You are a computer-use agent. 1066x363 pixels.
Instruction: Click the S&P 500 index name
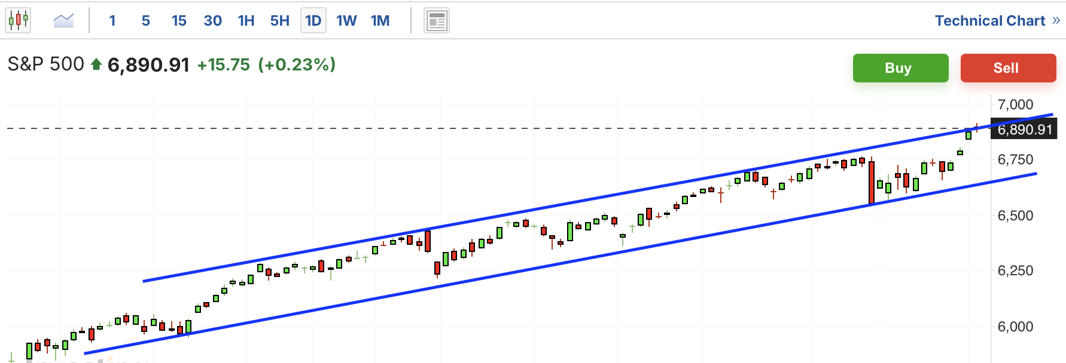pos(46,64)
